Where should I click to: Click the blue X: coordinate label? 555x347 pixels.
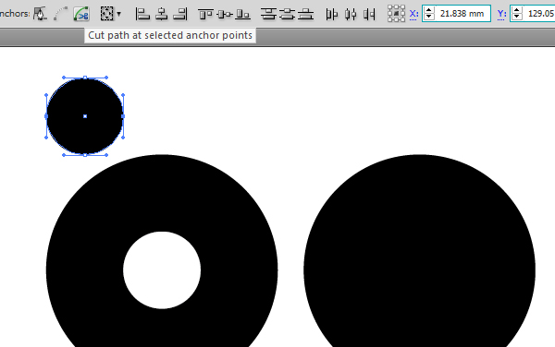(x=413, y=14)
